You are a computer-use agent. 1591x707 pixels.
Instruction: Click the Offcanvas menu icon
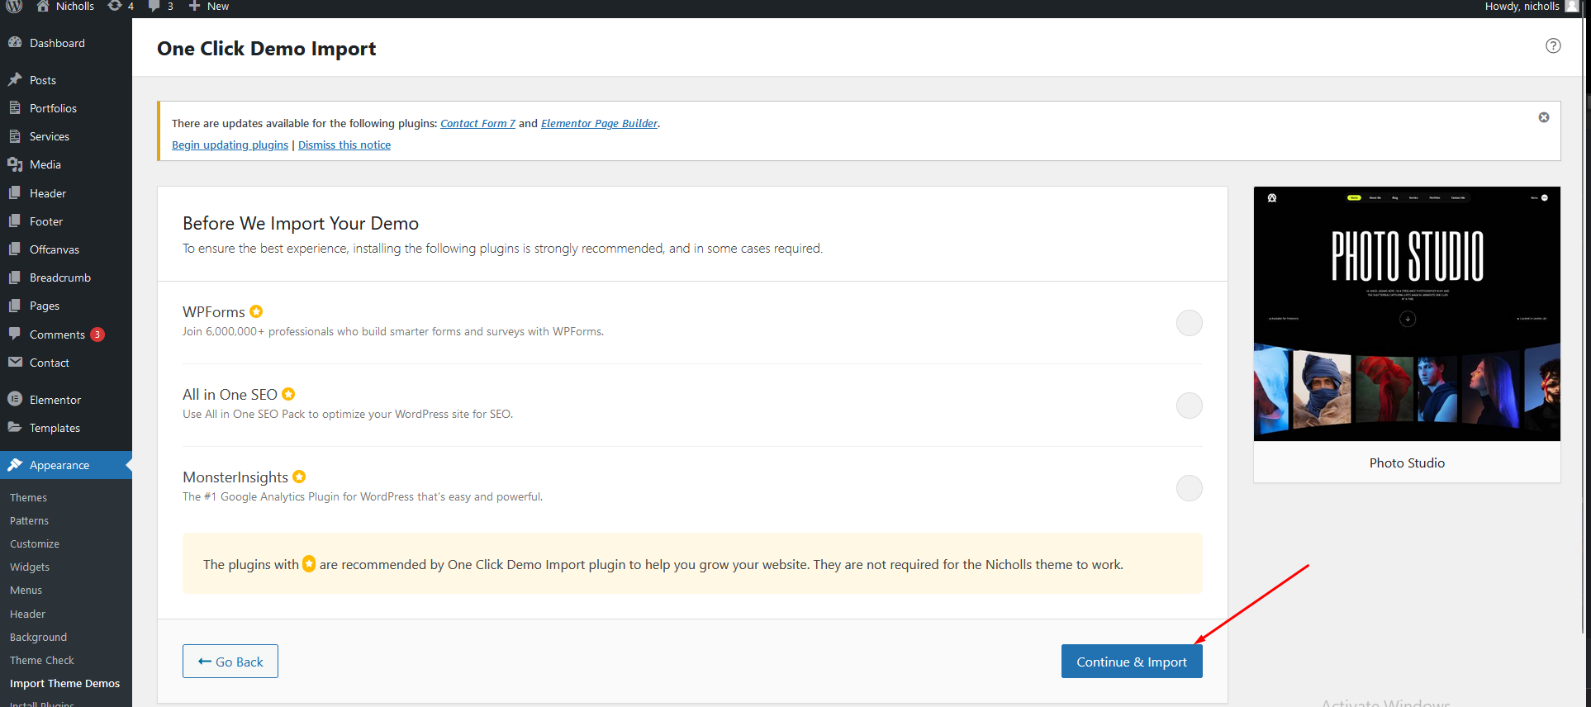point(15,249)
